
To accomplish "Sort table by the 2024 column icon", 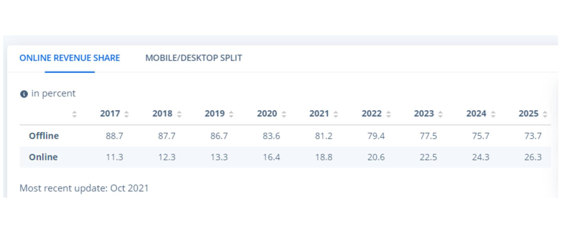I will (x=493, y=114).
